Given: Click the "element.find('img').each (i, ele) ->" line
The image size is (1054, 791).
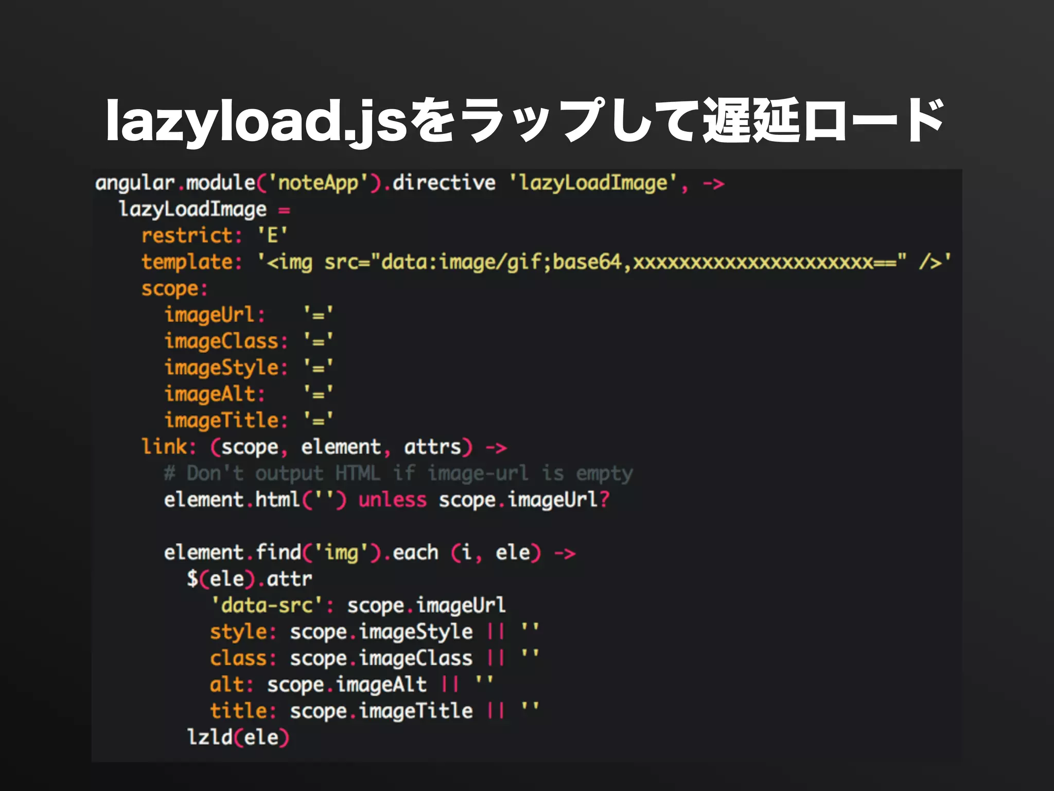Looking at the screenshot, I should [x=370, y=553].
